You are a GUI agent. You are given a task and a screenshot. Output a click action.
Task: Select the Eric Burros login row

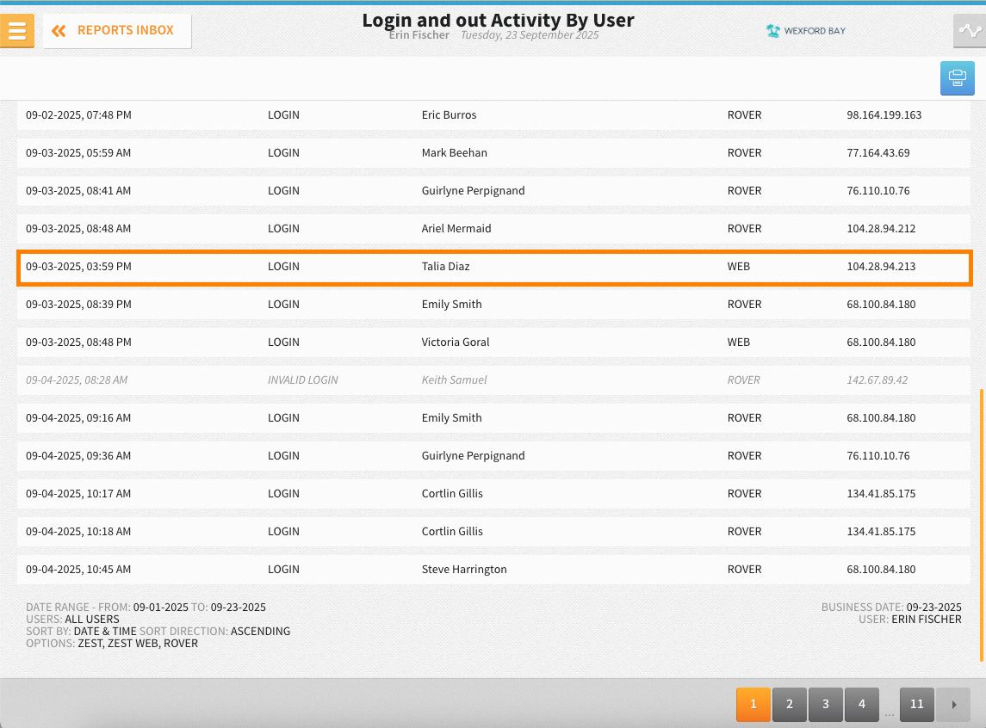click(493, 115)
